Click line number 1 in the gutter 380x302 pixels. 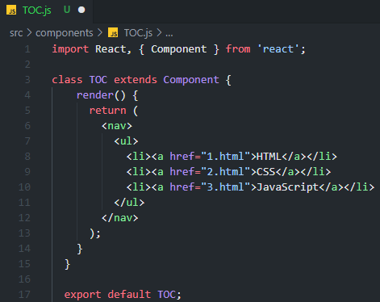point(27,49)
